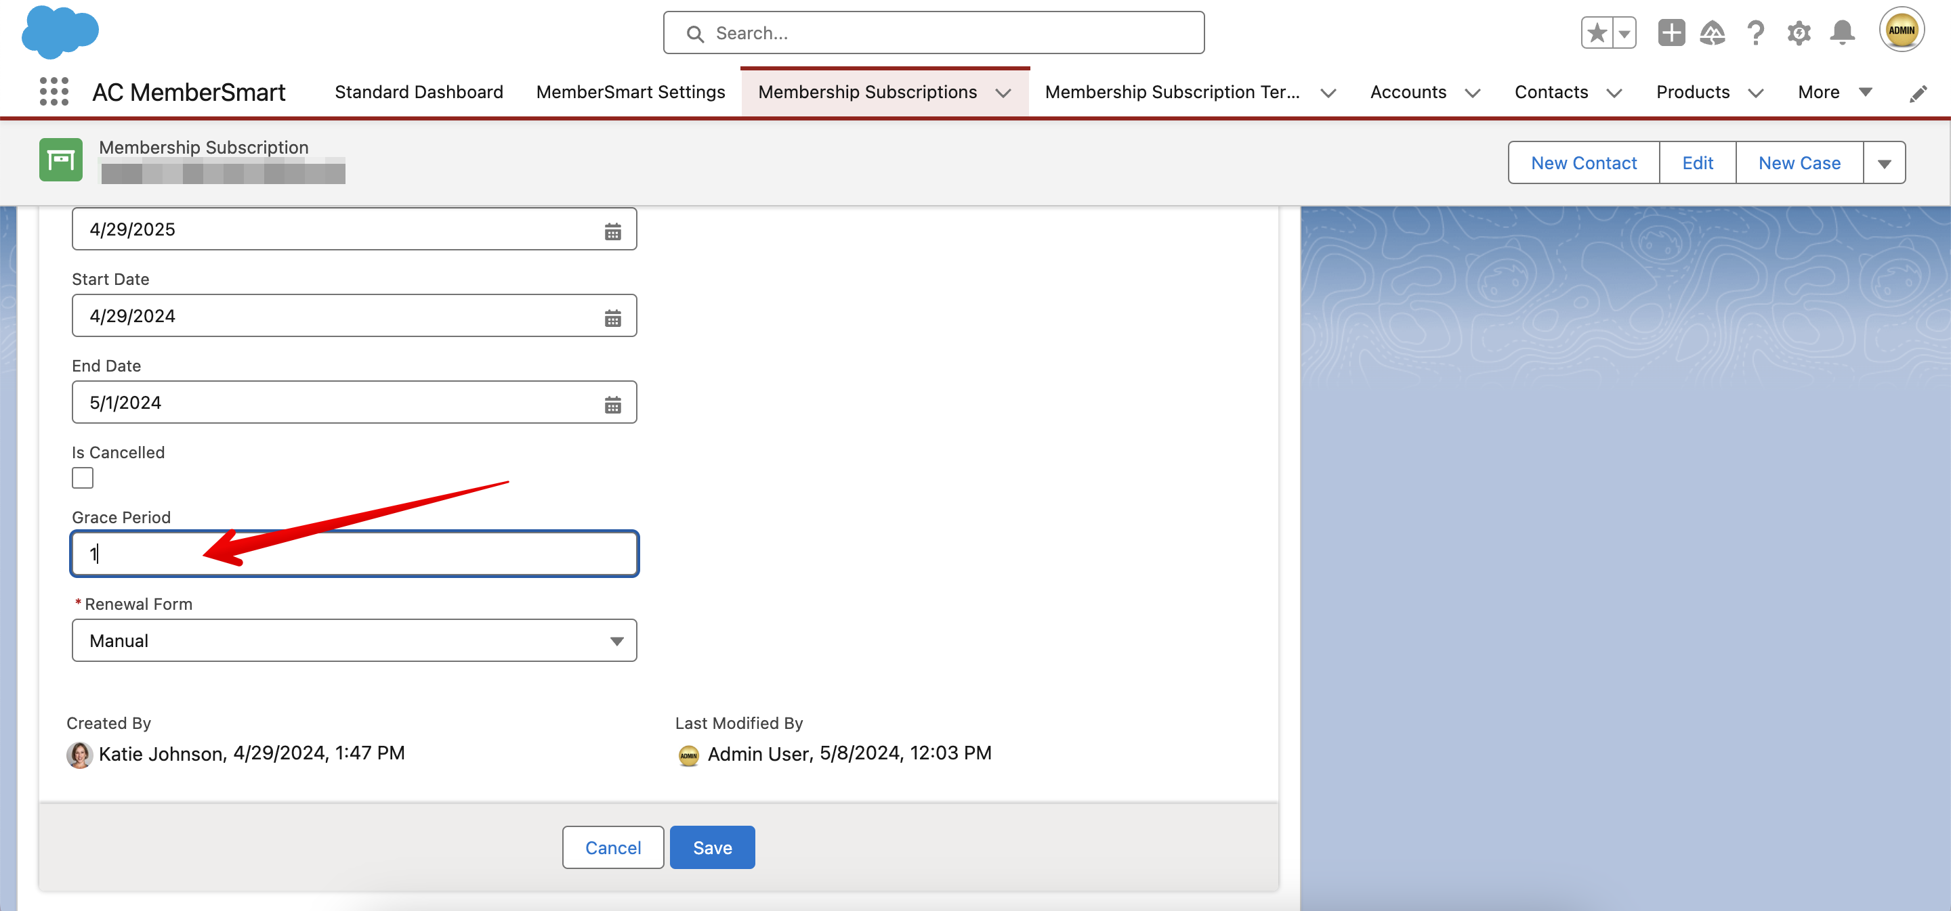Open the App Launcher grid
1951x911 pixels.
click(x=54, y=91)
